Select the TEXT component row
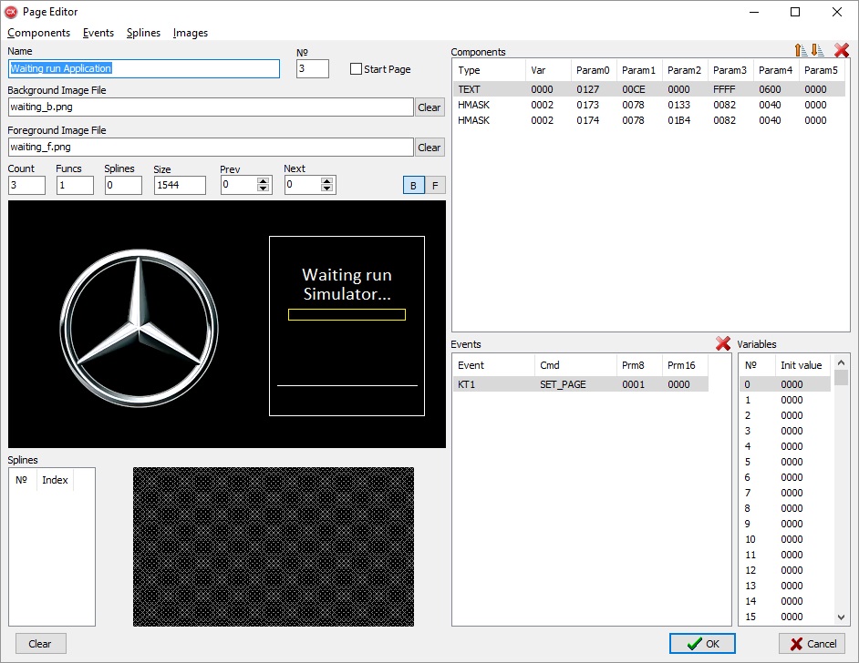Image resolution: width=859 pixels, height=663 pixels. pyautogui.click(x=648, y=89)
